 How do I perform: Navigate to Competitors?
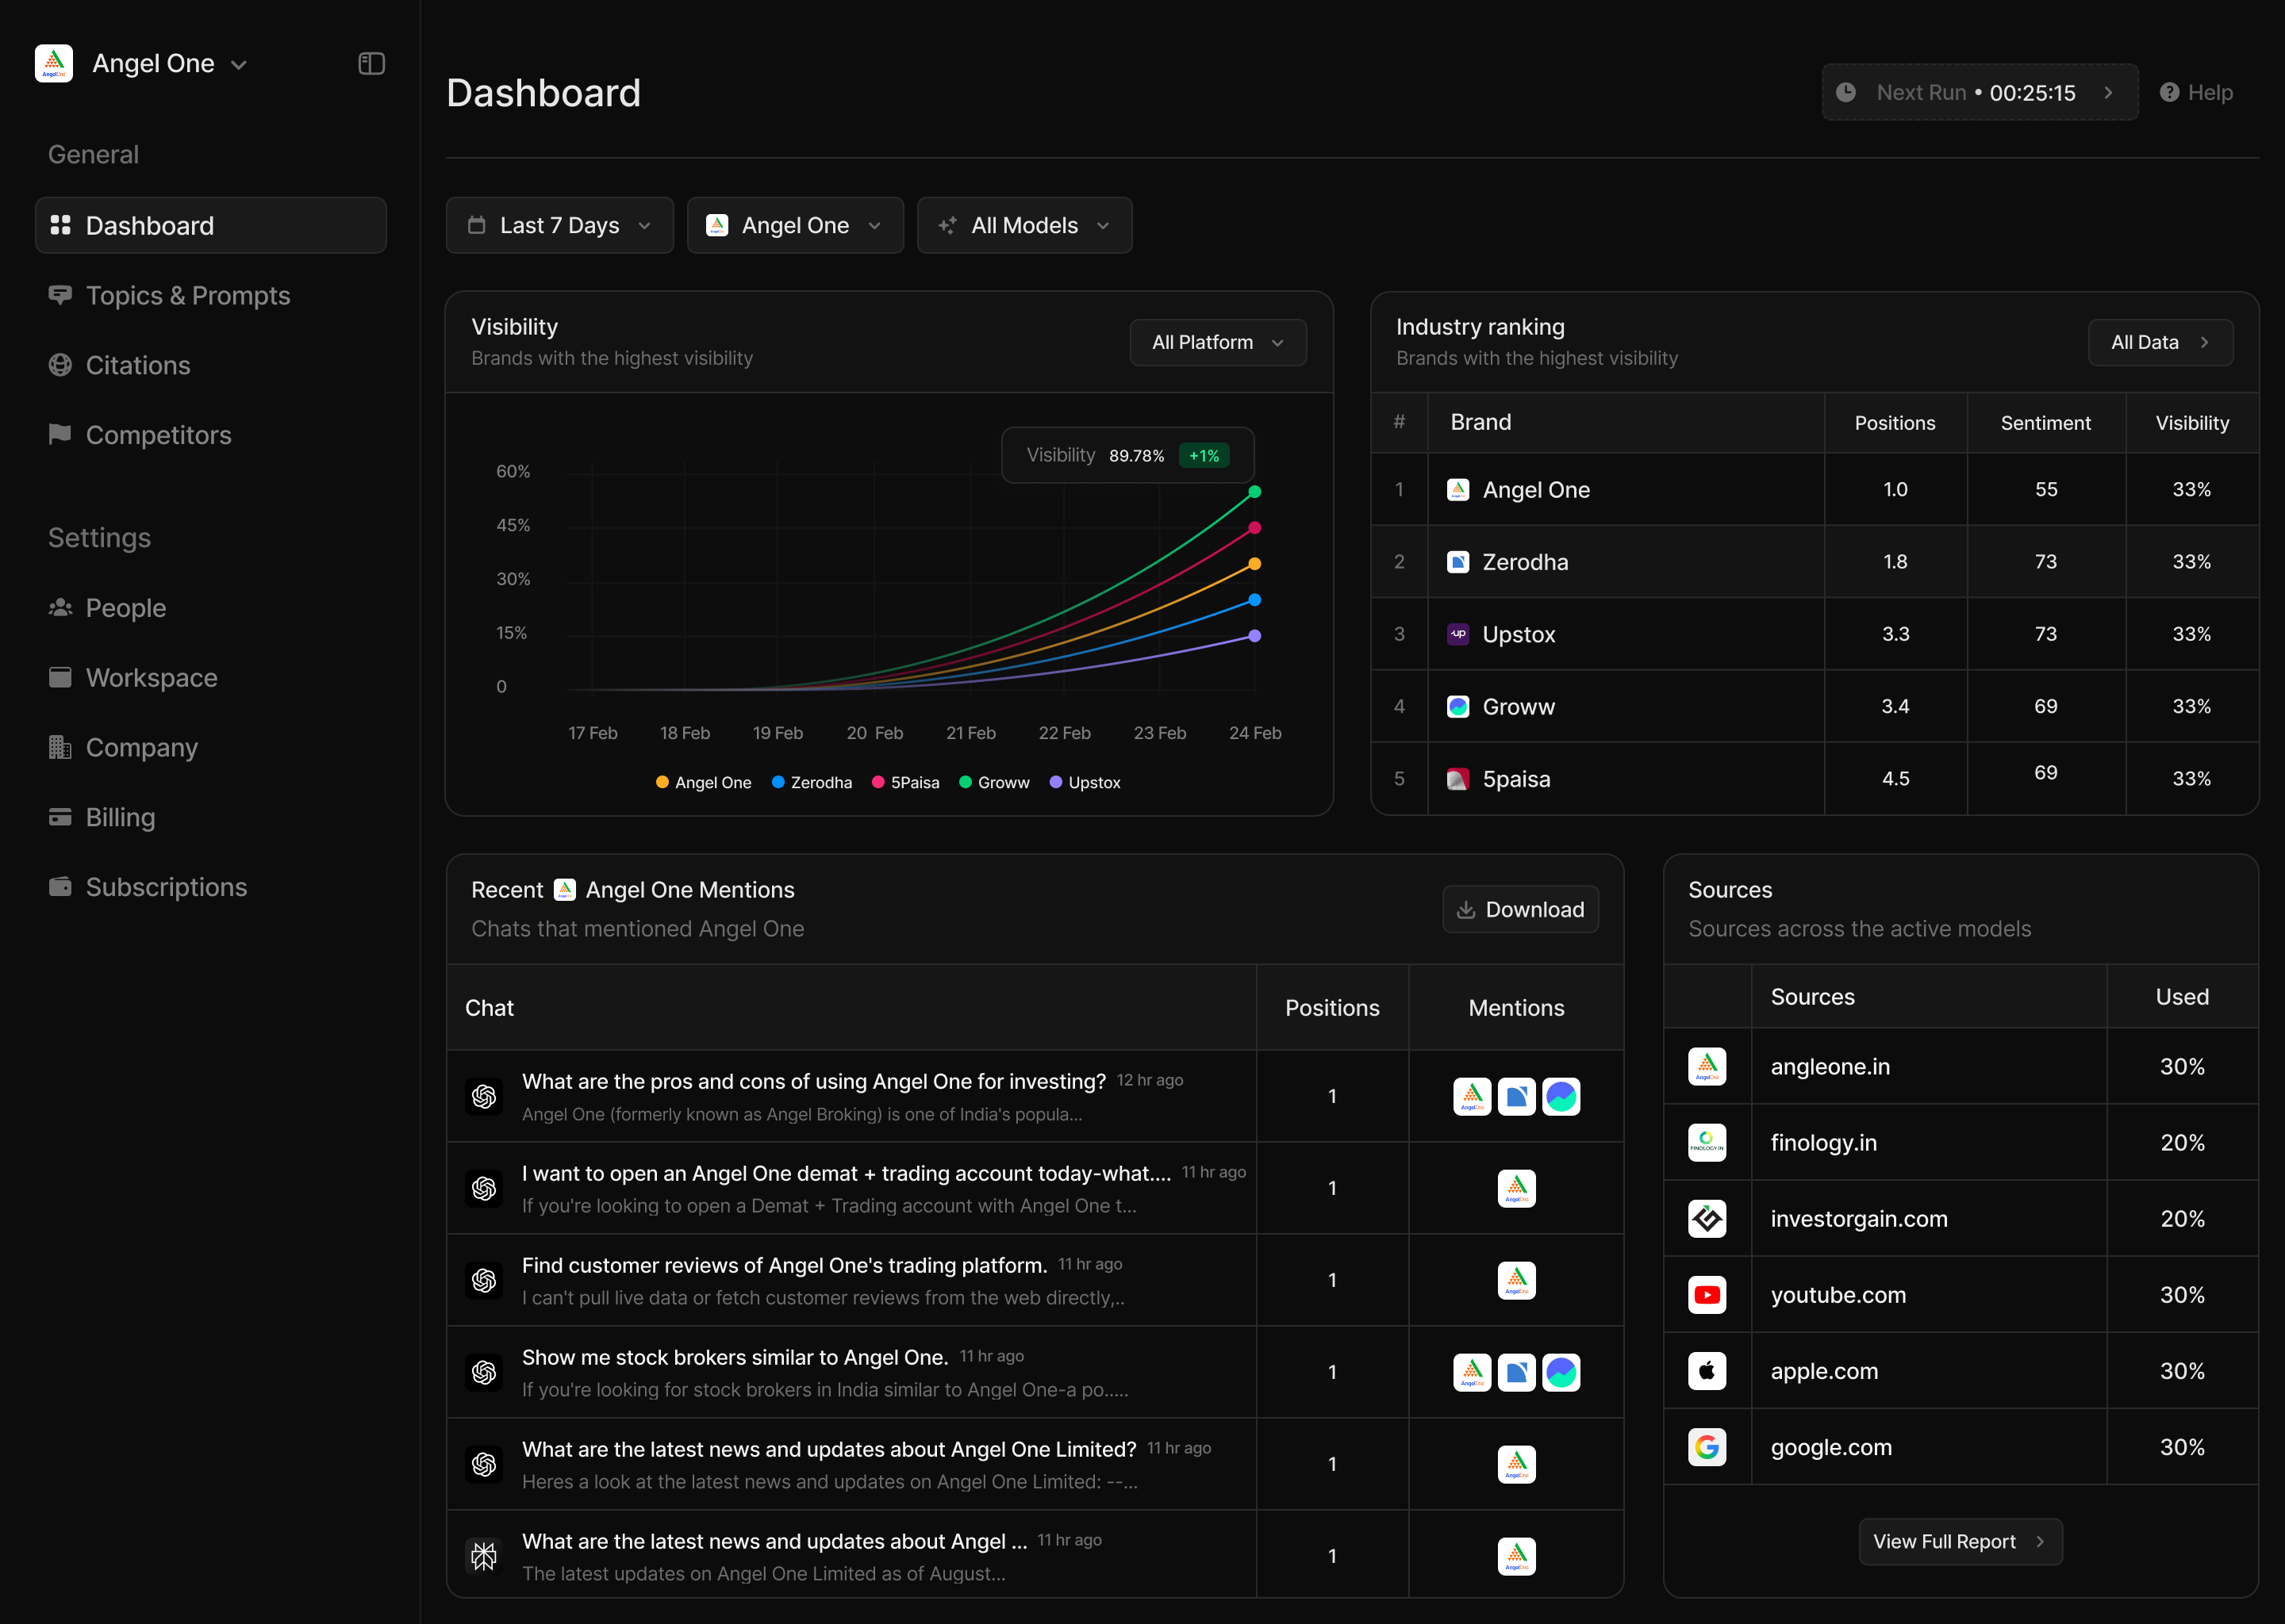tap(140, 436)
